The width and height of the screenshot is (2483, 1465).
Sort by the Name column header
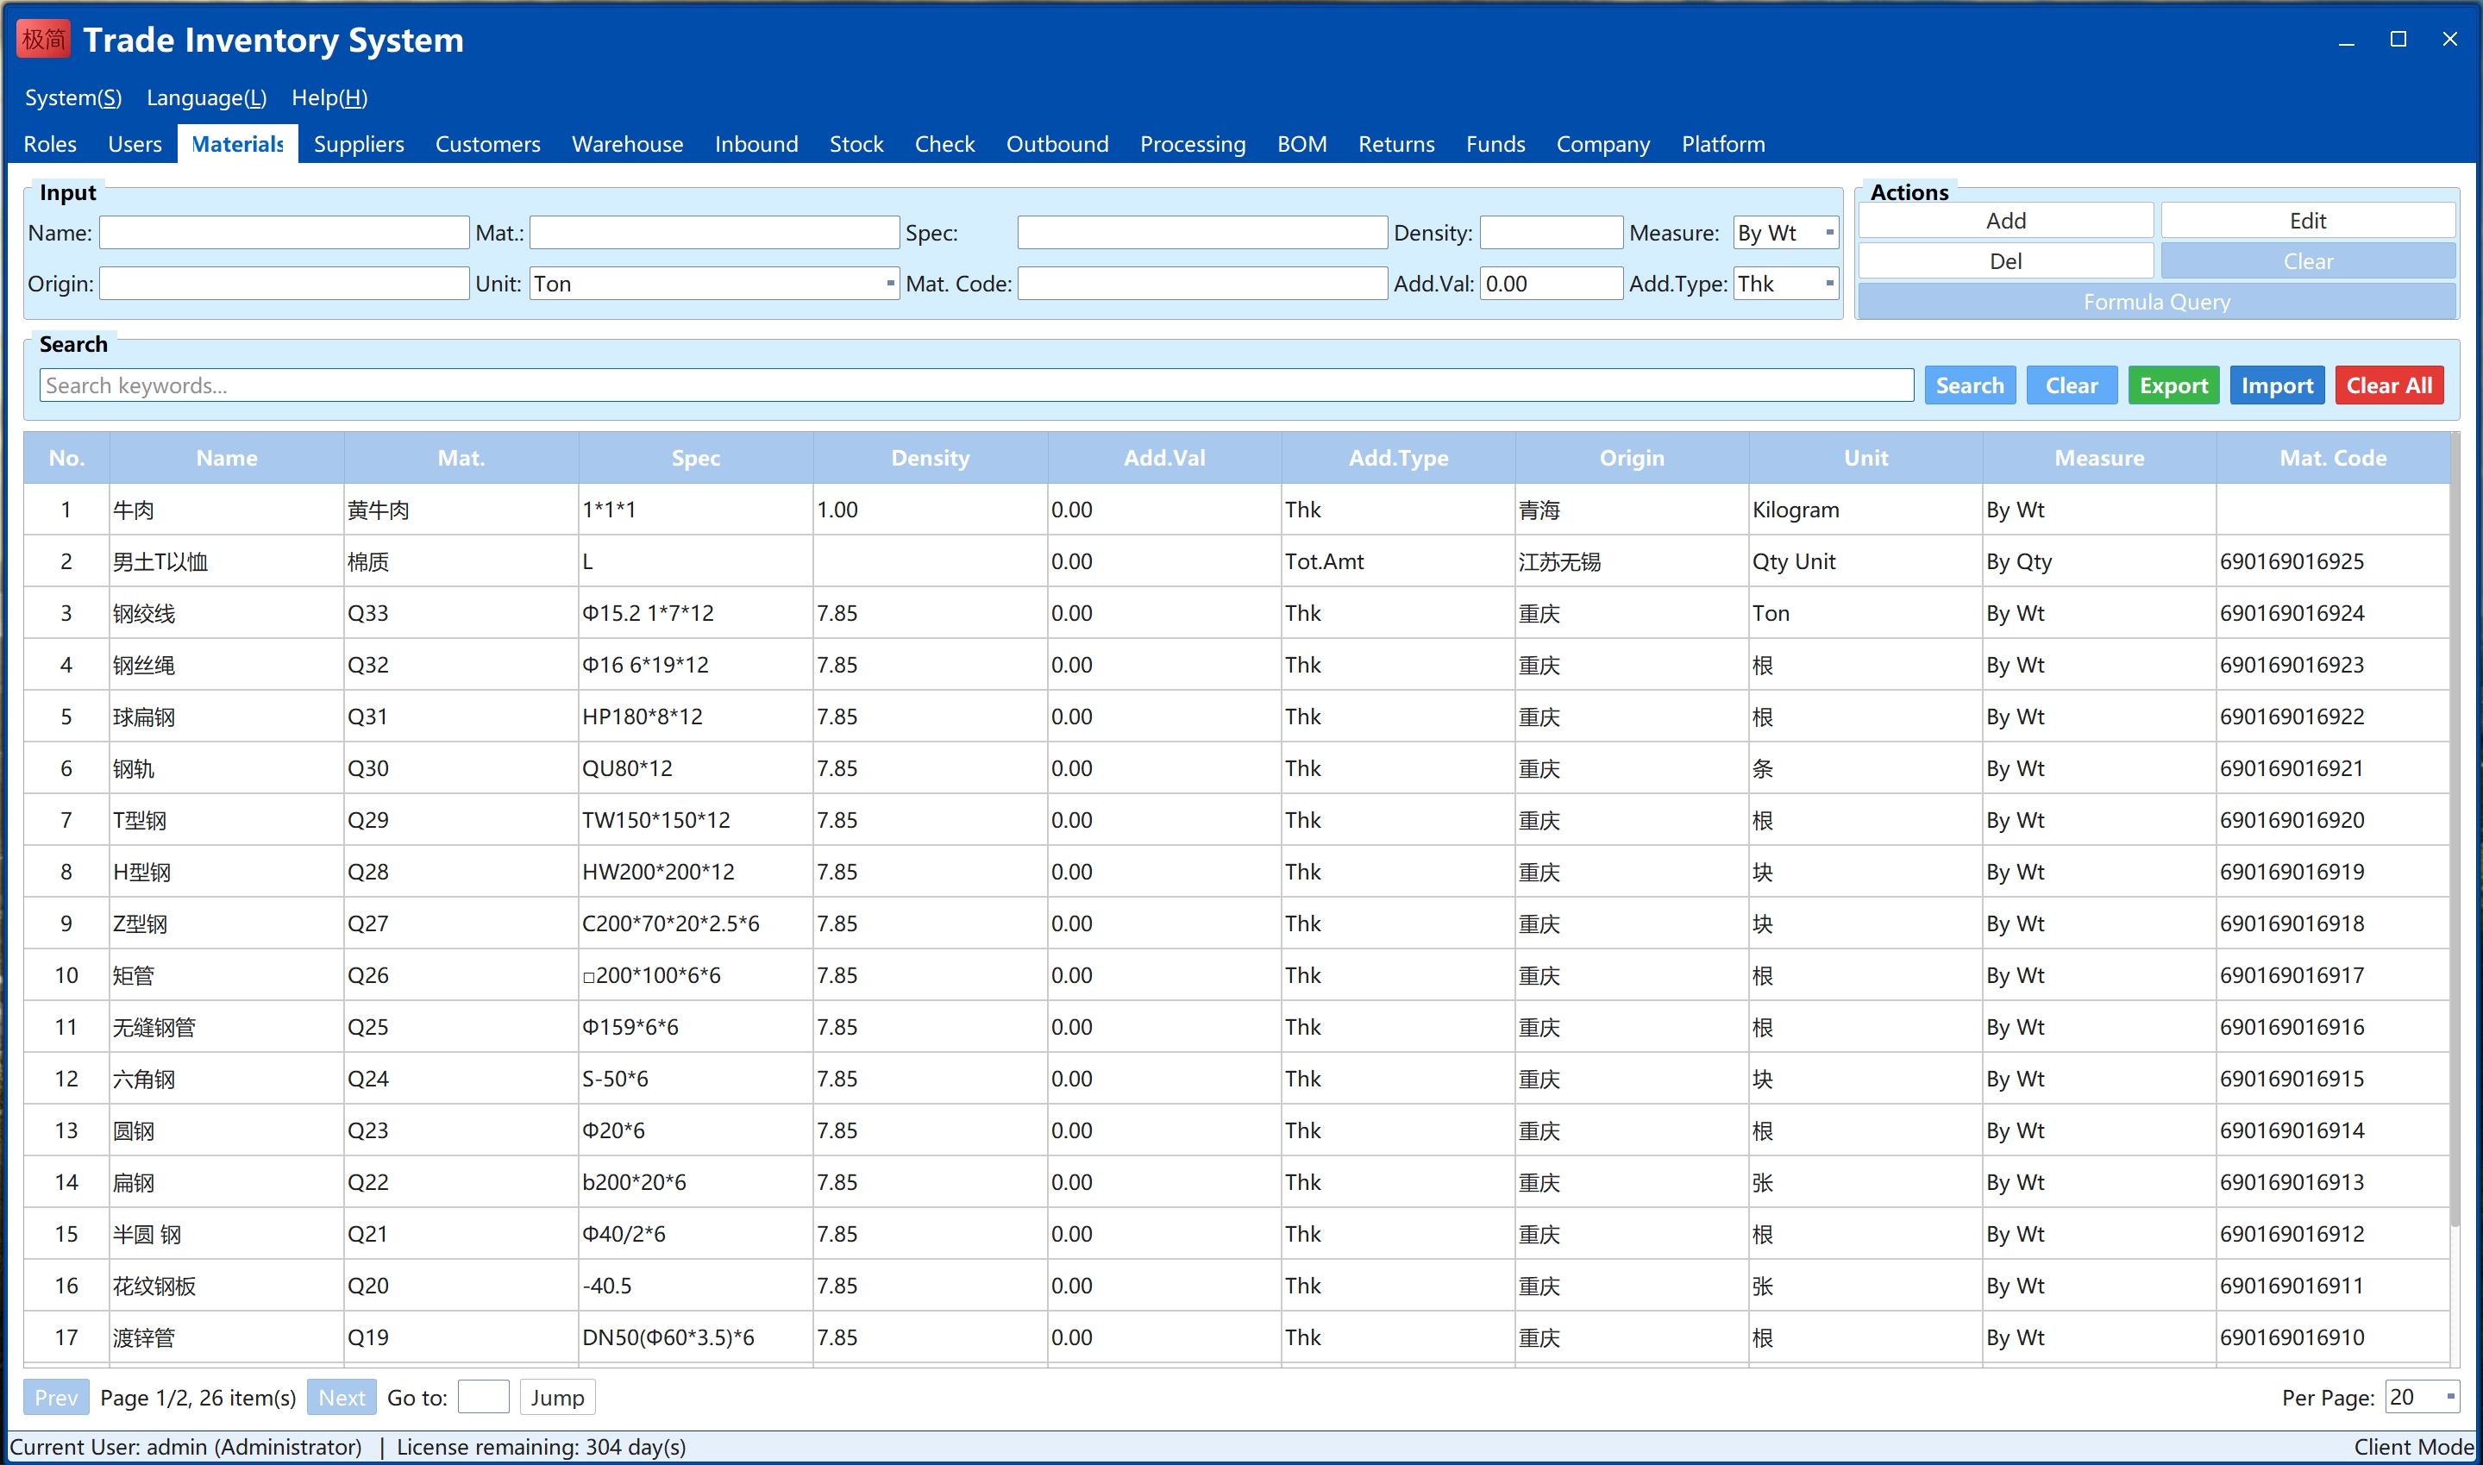[x=227, y=458]
